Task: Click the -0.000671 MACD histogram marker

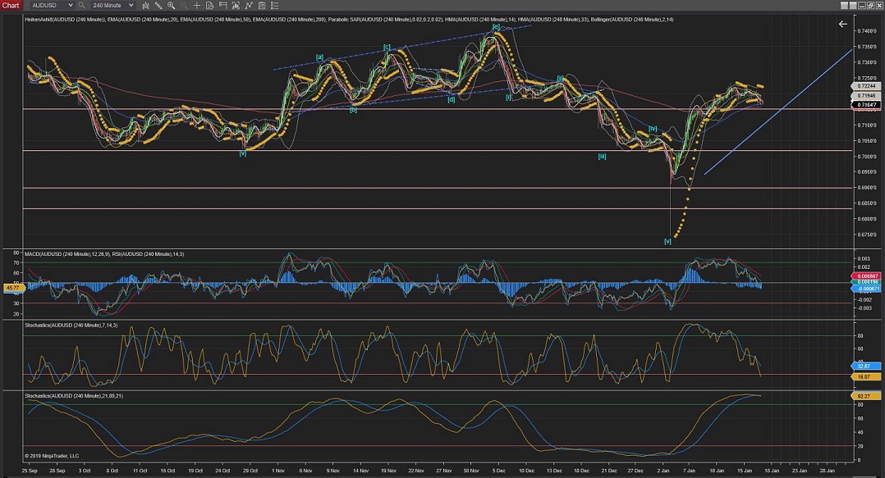Action: [865, 288]
